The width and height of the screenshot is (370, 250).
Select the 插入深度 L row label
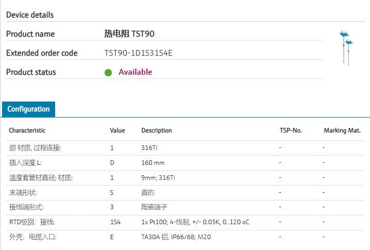[26, 163]
